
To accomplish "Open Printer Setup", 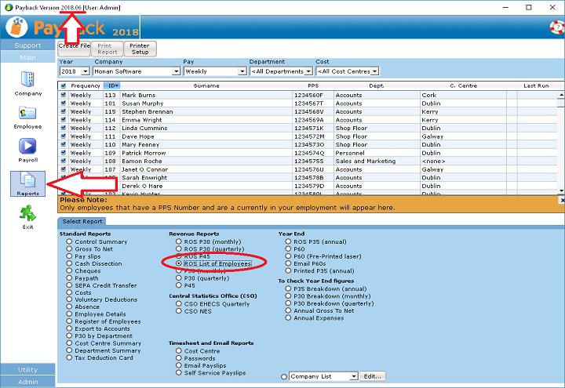I will pos(140,49).
